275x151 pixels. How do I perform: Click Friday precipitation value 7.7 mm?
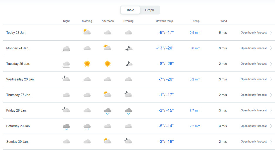(x=195, y=110)
